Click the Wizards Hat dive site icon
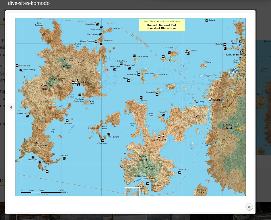Viewport: 271px width, 220px height. pyautogui.click(x=17, y=66)
